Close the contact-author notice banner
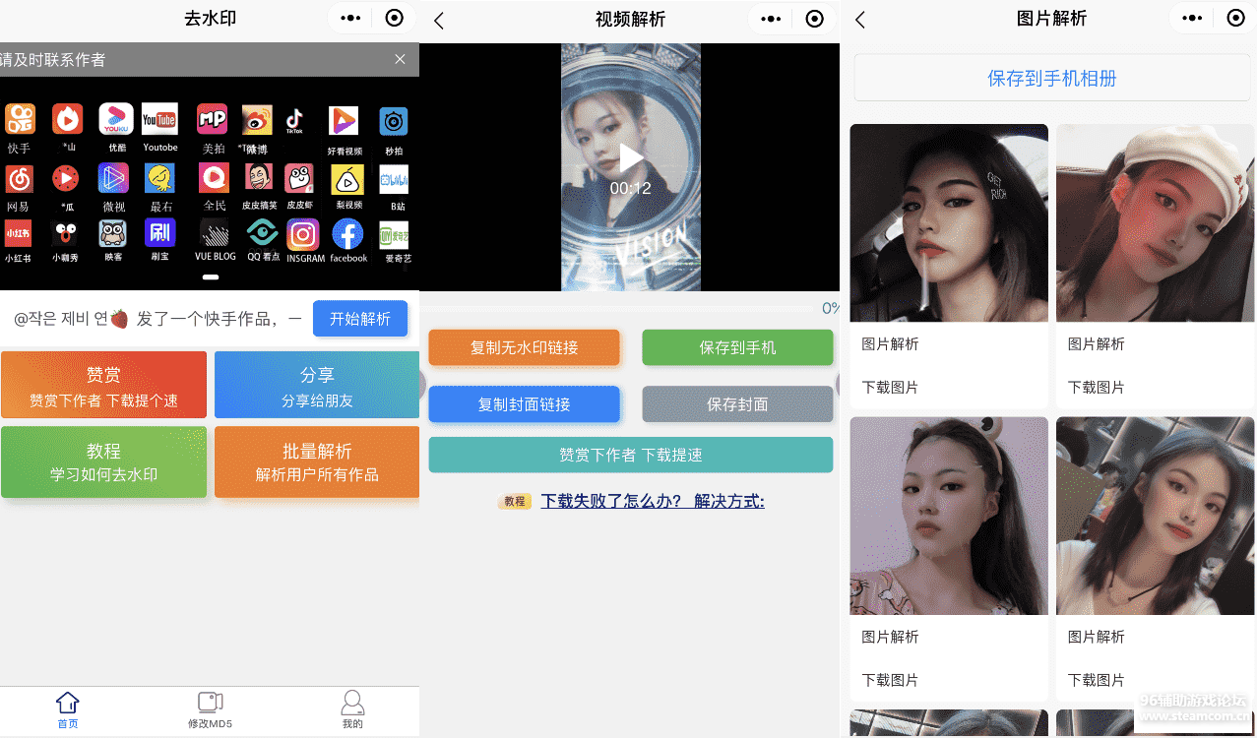This screenshot has width=1257, height=738. pos(400,59)
